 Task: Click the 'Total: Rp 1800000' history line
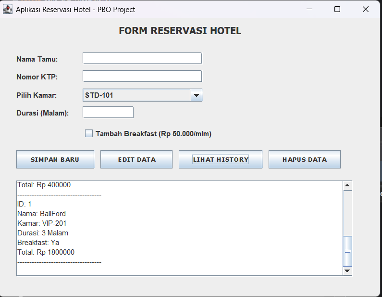click(46, 252)
